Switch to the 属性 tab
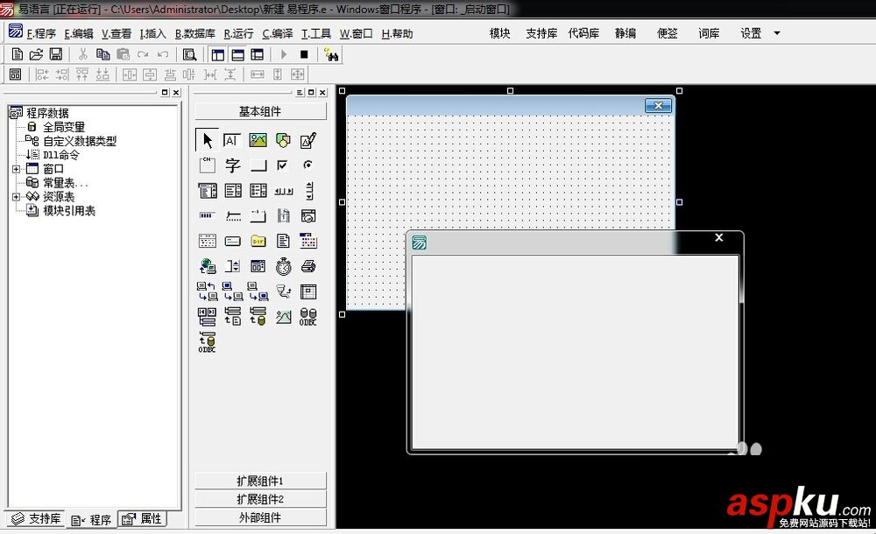 (x=143, y=519)
